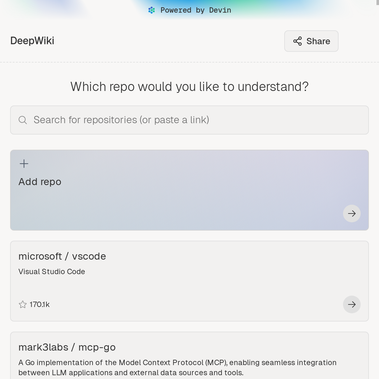Click the star icon next to 170.1k

pos(22,304)
